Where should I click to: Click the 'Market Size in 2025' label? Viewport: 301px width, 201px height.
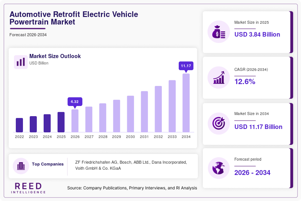click(x=251, y=22)
